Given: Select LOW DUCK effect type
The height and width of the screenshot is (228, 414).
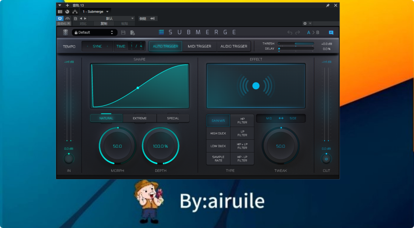Looking at the screenshot, I should pyautogui.click(x=218, y=146).
